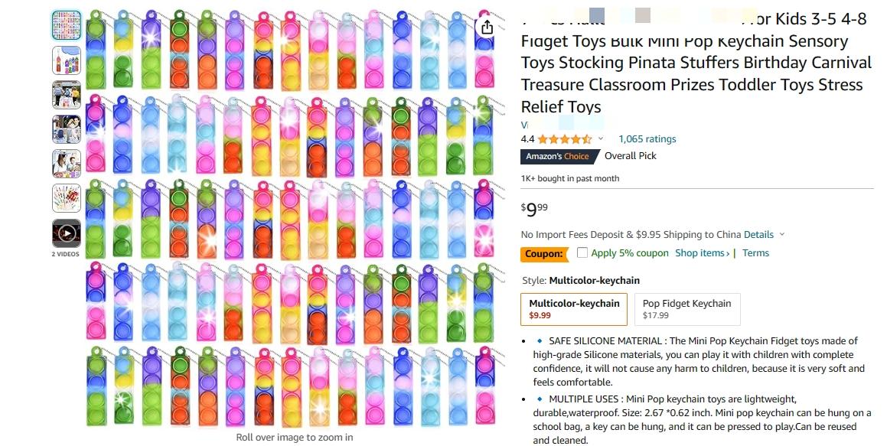Select the Multicolor-keychain style option
Image resolution: width=887 pixels, height=446 pixels.
[574, 308]
